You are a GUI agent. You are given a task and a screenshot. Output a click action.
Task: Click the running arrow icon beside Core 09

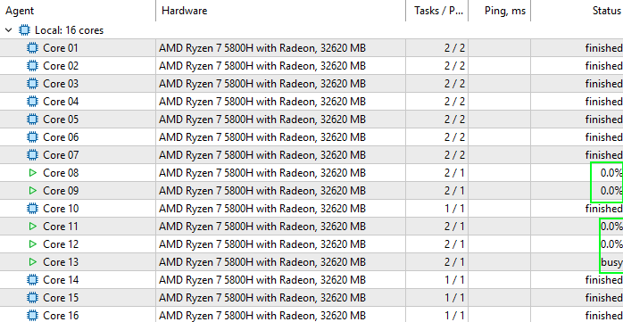pyautogui.click(x=33, y=191)
